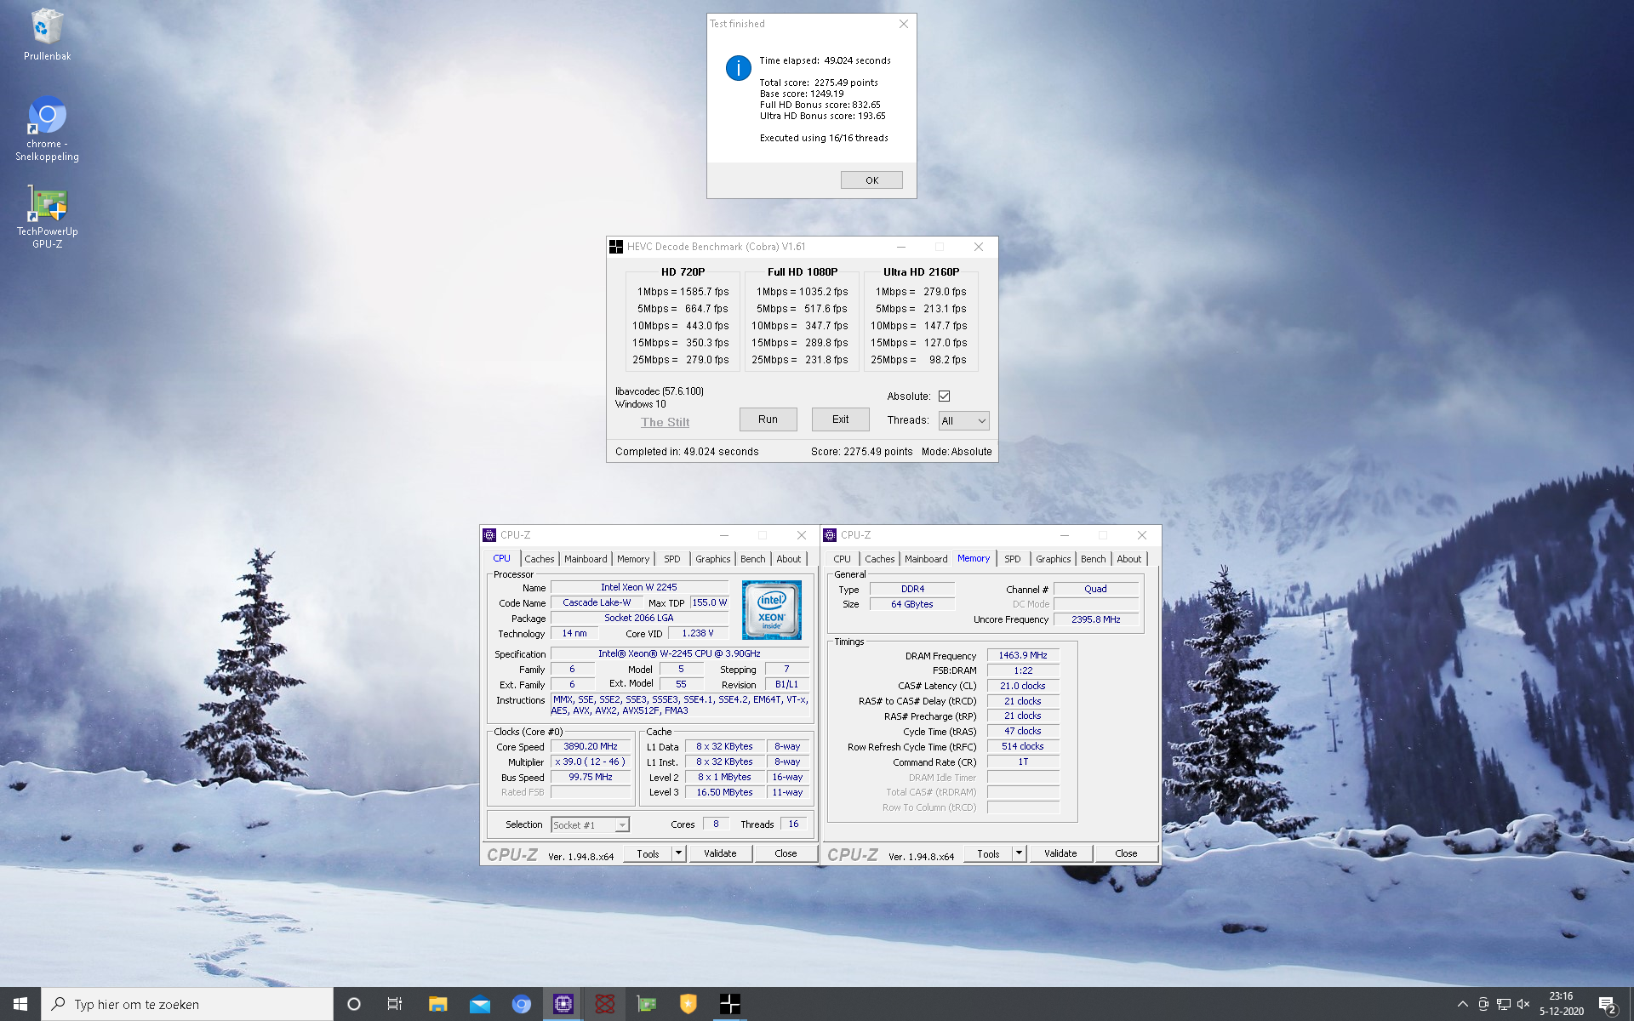Viewport: 1634px width, 1021px height.
Task: Select the Core Speed 3890.20 MHz value
Action: pyautogui.click(x=591, y=746)
